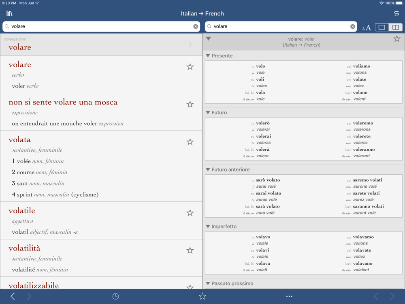Open the volatilizzabile entry
The width and height of the screenshot is (405, 304).
[x=101, y=283]
